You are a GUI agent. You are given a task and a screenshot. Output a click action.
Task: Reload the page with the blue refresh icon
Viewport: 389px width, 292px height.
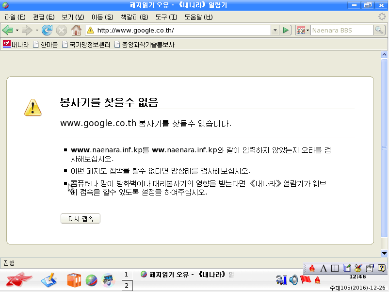(x=47, y=30)
